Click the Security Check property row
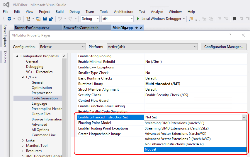 pyautogui.click(x=162, y=95)
